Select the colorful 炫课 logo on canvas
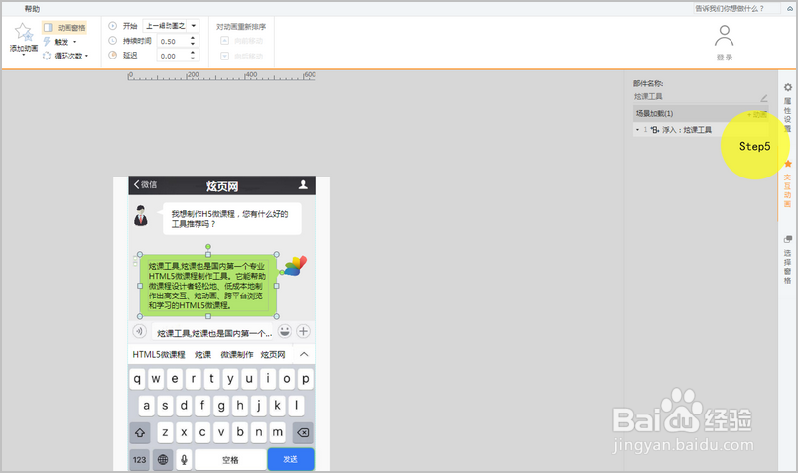798x473 pixels. pyautogui.click(x=295, y=266)
